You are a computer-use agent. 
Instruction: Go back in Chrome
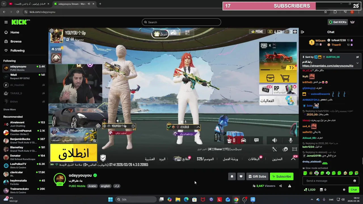pyautogui.click(x=4, y=12)
